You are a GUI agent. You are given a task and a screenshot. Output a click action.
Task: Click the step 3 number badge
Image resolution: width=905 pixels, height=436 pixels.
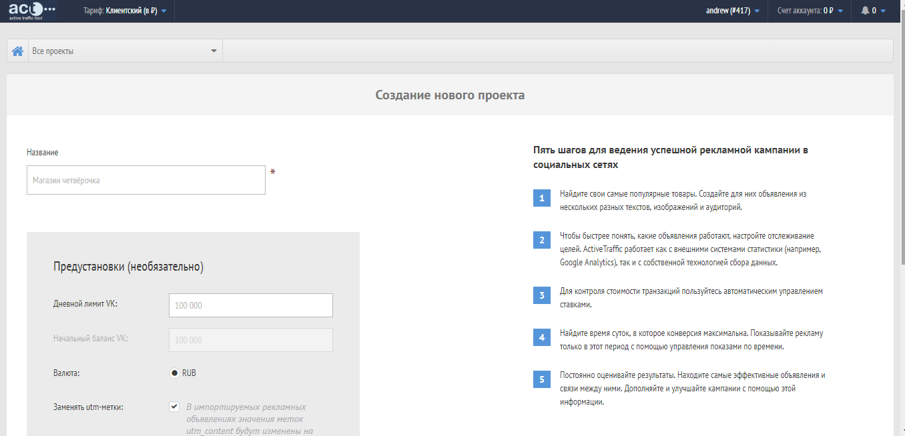pyautogui.click(x=542, y=296)
